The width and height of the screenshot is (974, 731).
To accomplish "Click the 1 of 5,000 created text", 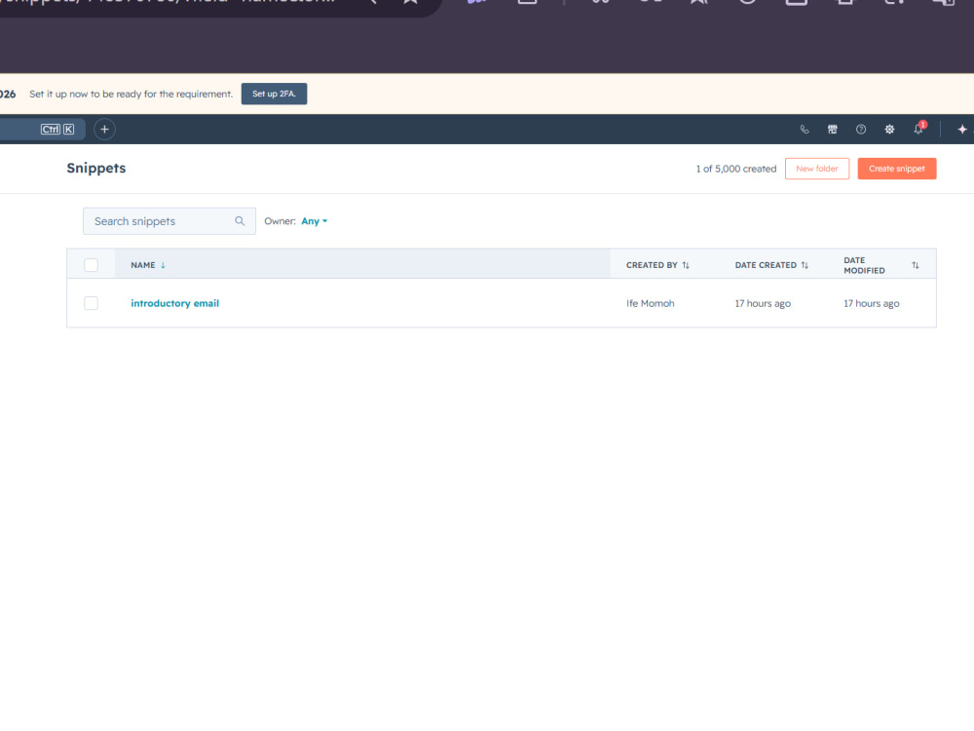I will (x=736, y=169).
